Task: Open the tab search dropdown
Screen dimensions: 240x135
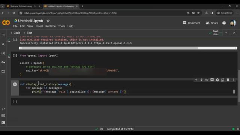Action: (x=2, y=6)
